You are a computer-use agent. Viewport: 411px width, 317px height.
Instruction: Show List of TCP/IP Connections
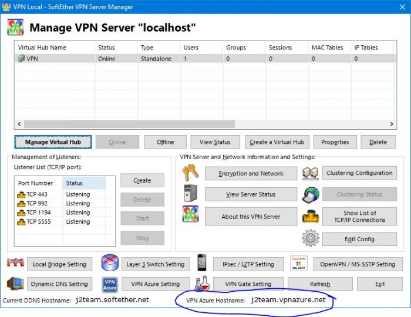tap(359, 217)
